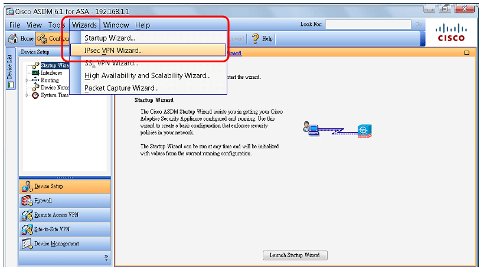Click the Go search button
The height and width of the screenshot is (279, 480).
419,24
